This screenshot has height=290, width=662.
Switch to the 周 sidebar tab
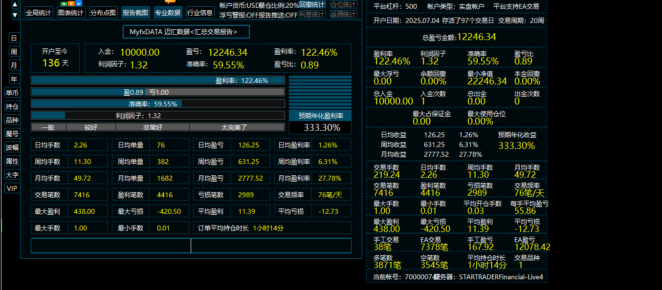point(14,52)
